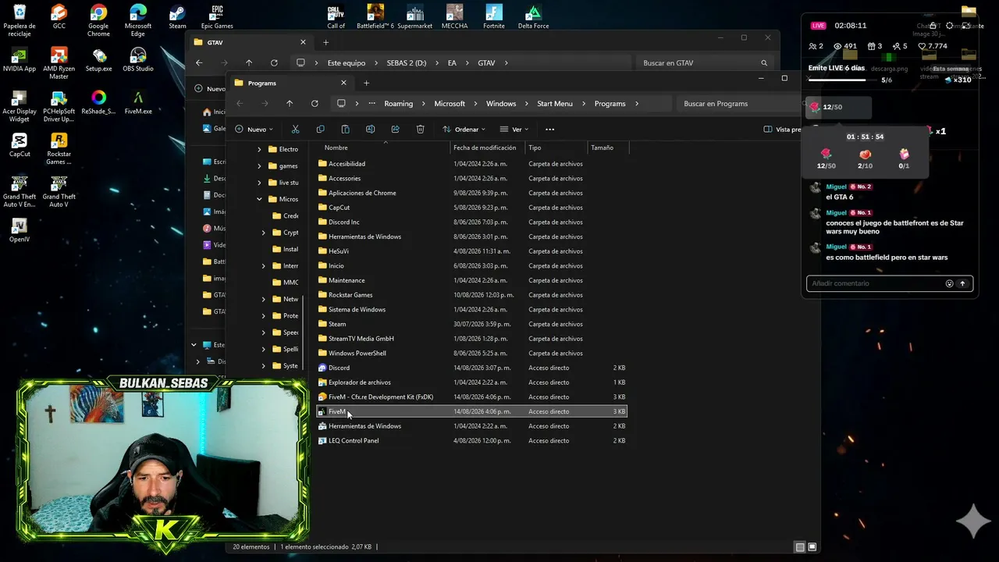This screenshot has width=999, height=562.
Task: Add a new tab in GTAV window
Action: [x=325, y=42]
